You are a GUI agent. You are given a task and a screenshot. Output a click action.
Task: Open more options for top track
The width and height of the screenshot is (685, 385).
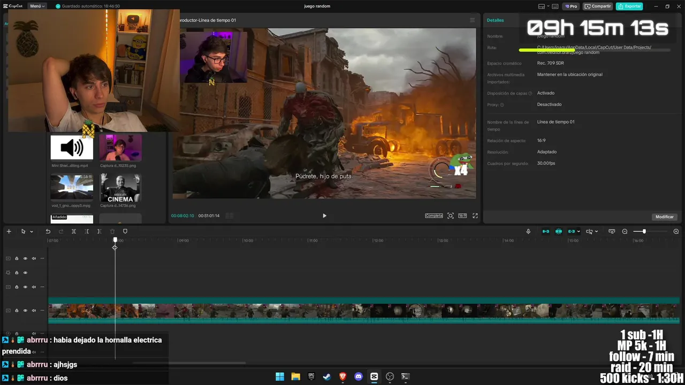click(x=42, y=259)
